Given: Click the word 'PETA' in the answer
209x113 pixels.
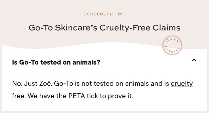Looking at the screenshot, I should pos(77,96).
